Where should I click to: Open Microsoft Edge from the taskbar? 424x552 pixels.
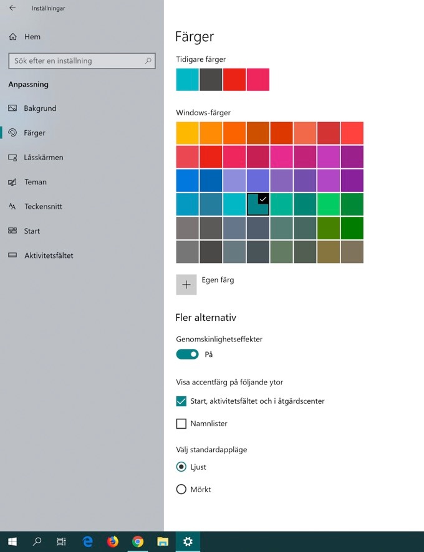pyautogui.click(x=87, y=541)
